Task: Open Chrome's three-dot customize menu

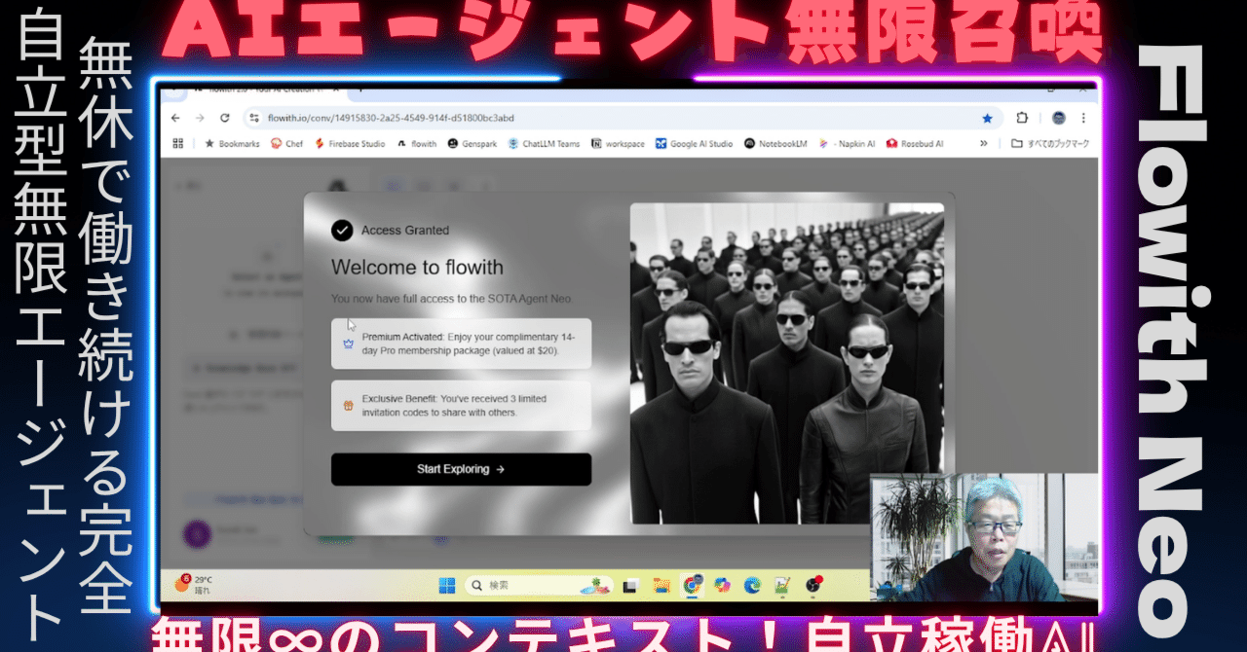Action: pyautogui.click(x=1084, y=117)
